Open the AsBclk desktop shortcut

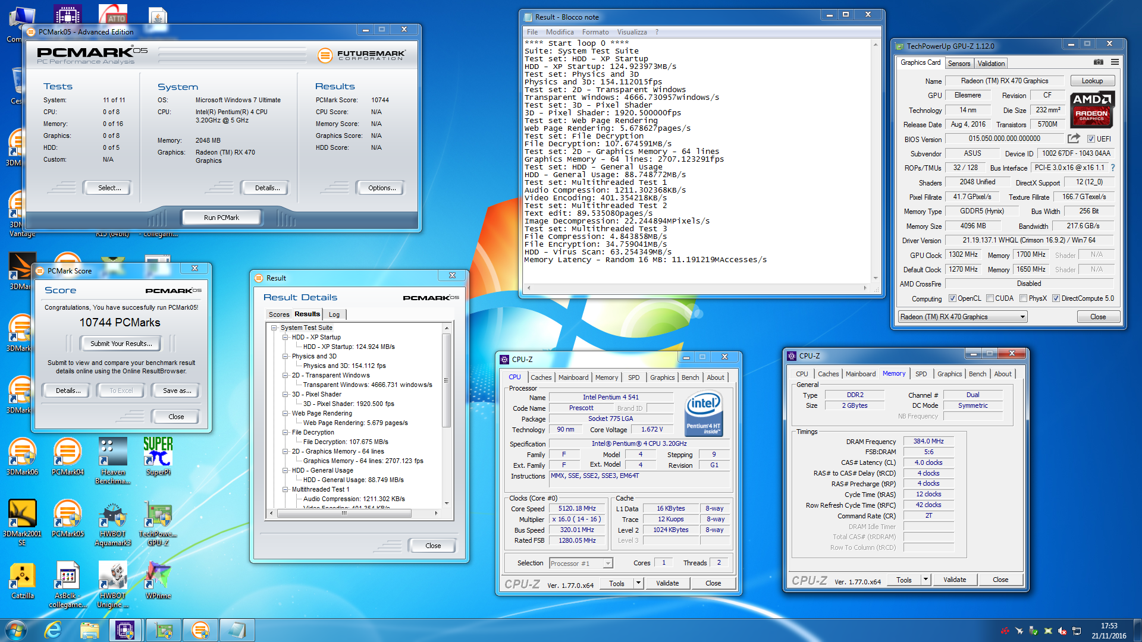click(x=67, y=585)
